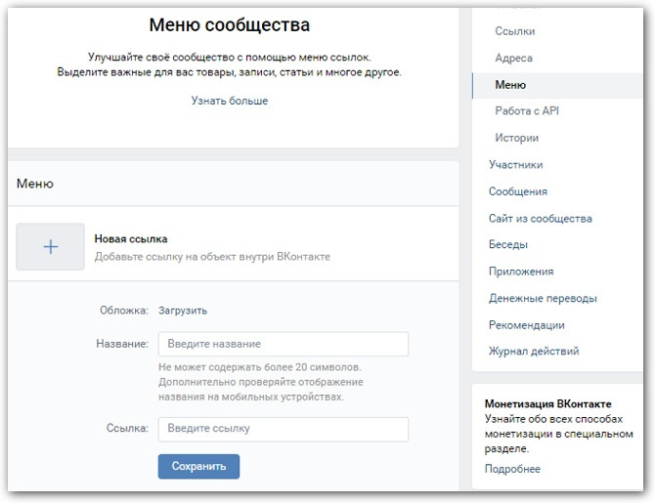The height and width of the screenshot is (503, 655).
Task: Open 'Ссылки' in the sidebar
Action: coord(515,31)
